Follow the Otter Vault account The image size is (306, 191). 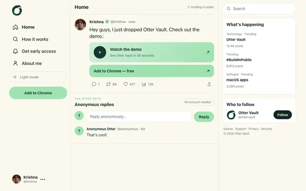coord(283,115)
